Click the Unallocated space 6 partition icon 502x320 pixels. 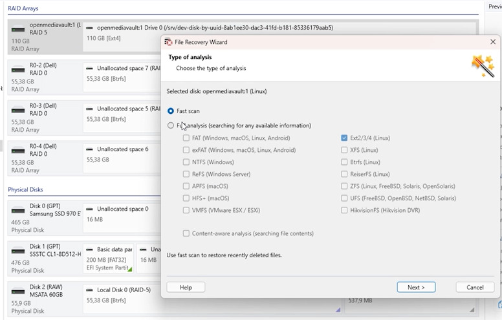click(90, 149)
